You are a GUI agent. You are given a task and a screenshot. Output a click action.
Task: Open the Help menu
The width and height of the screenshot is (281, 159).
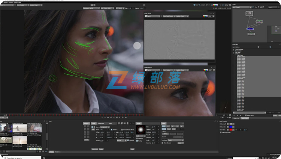[20, 2]
